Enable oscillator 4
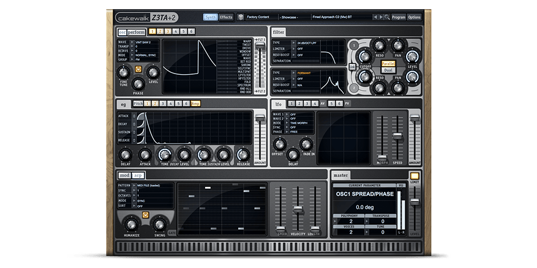This screenshot has height=268, width=537. (x=176, y=31)
